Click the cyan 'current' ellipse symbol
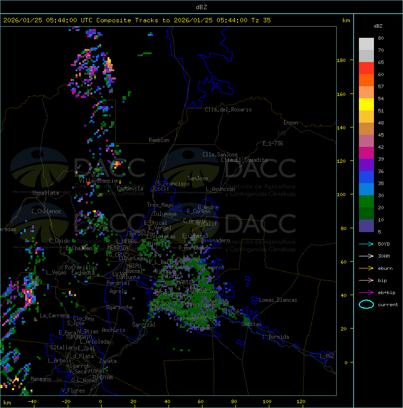Viewport: 403px width, 408px height. [366, 304]
